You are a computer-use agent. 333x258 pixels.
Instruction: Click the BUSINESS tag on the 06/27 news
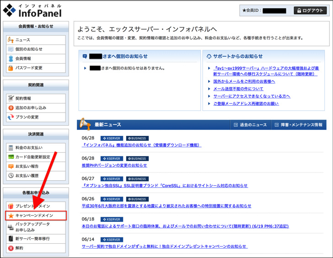137,179
